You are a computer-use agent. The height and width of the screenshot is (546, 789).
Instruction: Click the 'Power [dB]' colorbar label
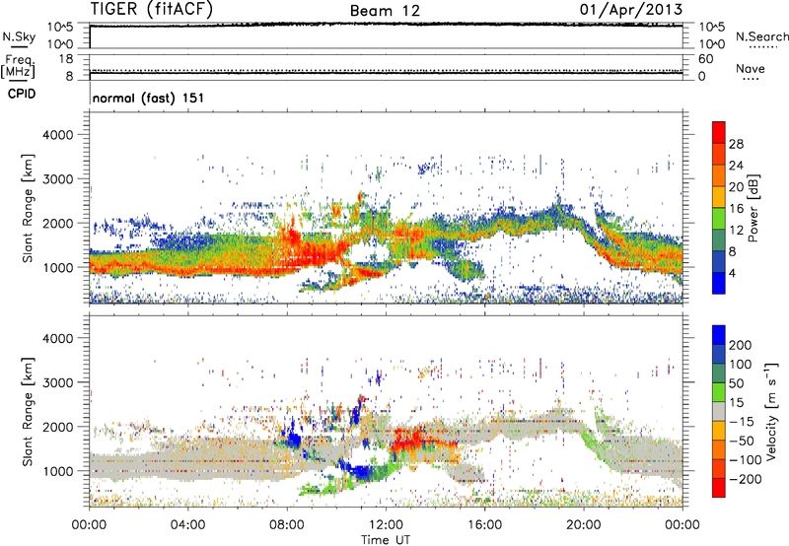point(753,208)
